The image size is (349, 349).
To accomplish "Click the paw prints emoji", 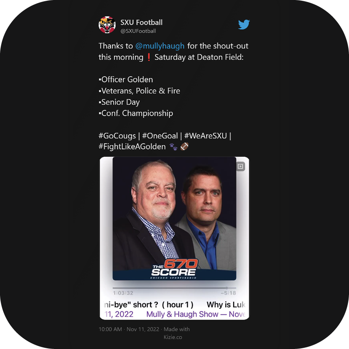I will pyautogui.click(x=173, y=147).
